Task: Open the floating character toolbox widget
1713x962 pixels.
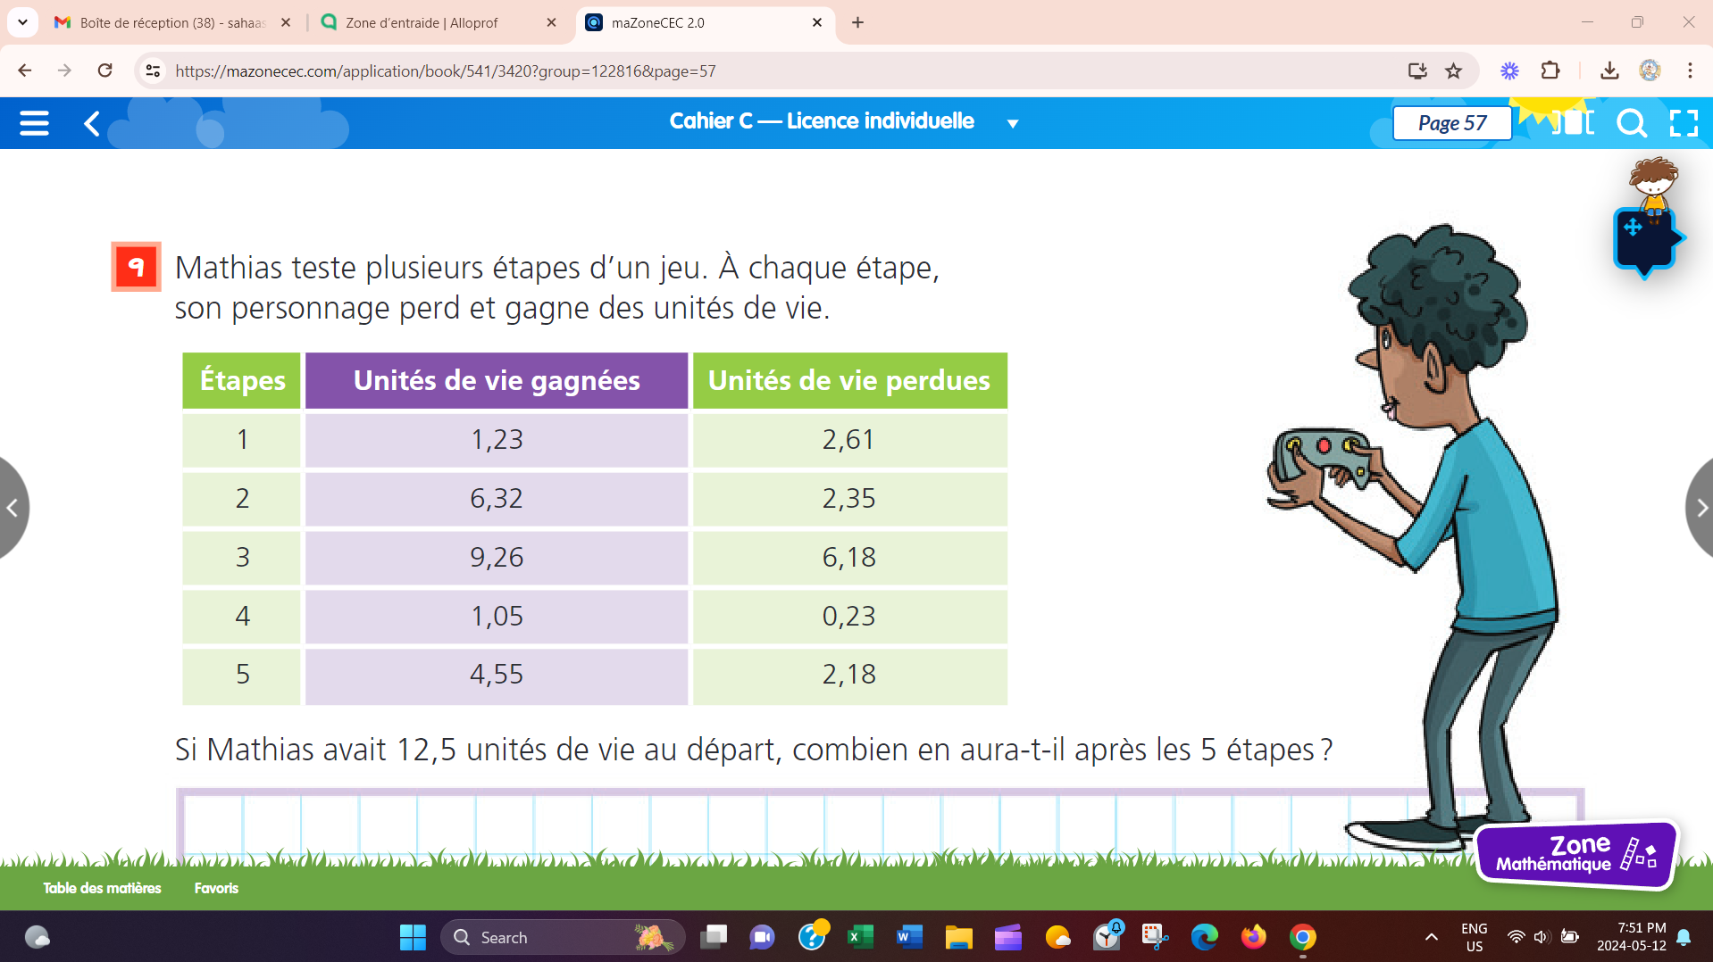Action: pos(1645,237)
